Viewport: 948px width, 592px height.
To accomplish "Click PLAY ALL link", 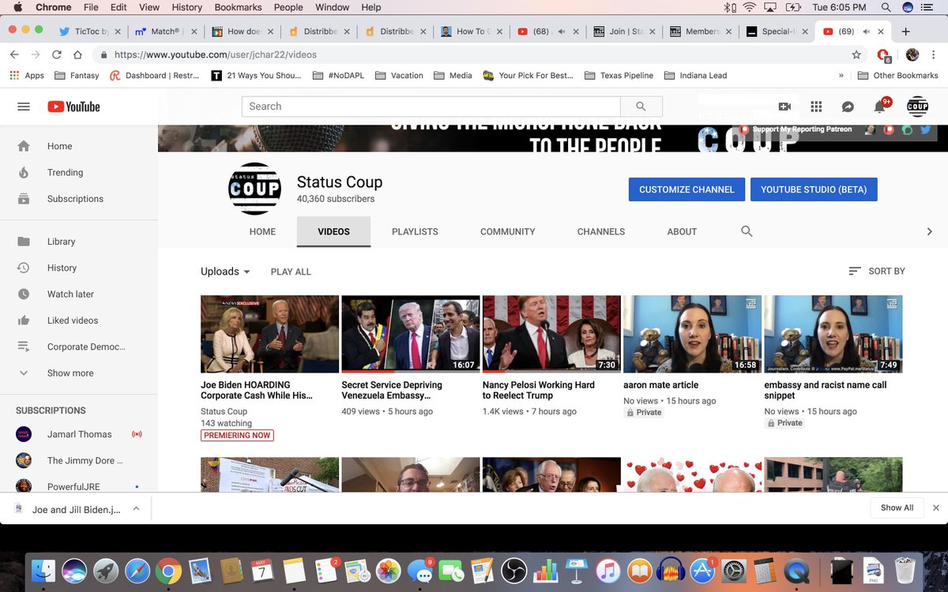I will click(291, 272).
